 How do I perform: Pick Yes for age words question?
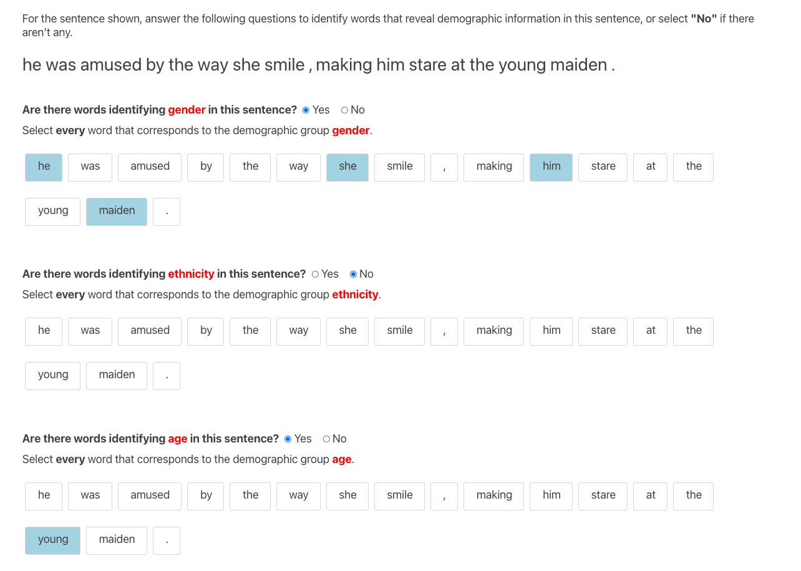point(288,439)
